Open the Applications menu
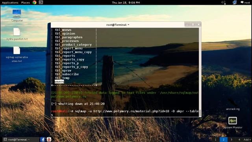 coord(10,3)
